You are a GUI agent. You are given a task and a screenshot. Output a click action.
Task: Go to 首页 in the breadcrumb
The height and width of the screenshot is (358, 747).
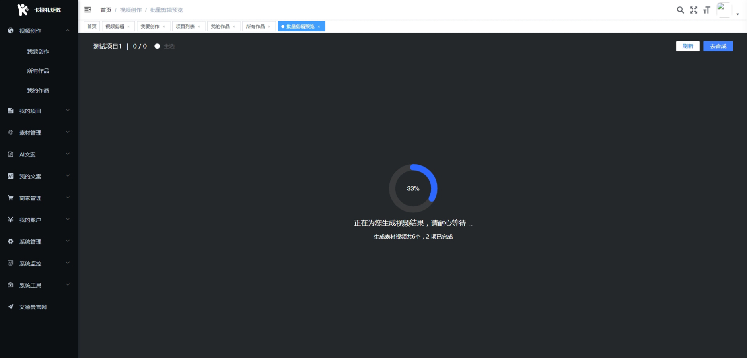[x=106, y=10]
